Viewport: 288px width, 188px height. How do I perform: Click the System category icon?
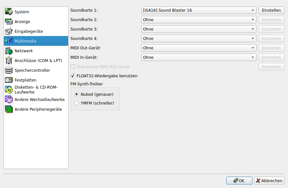tap(9, 12)
